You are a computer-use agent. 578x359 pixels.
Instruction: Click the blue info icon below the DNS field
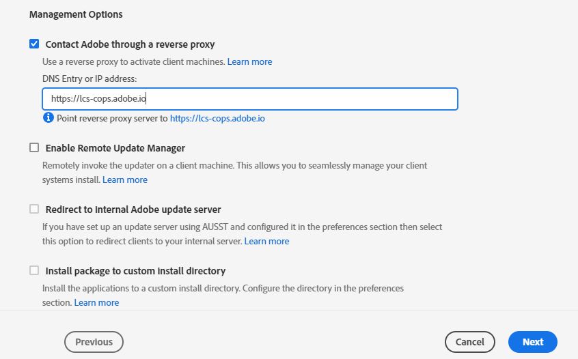click(48, 118)
